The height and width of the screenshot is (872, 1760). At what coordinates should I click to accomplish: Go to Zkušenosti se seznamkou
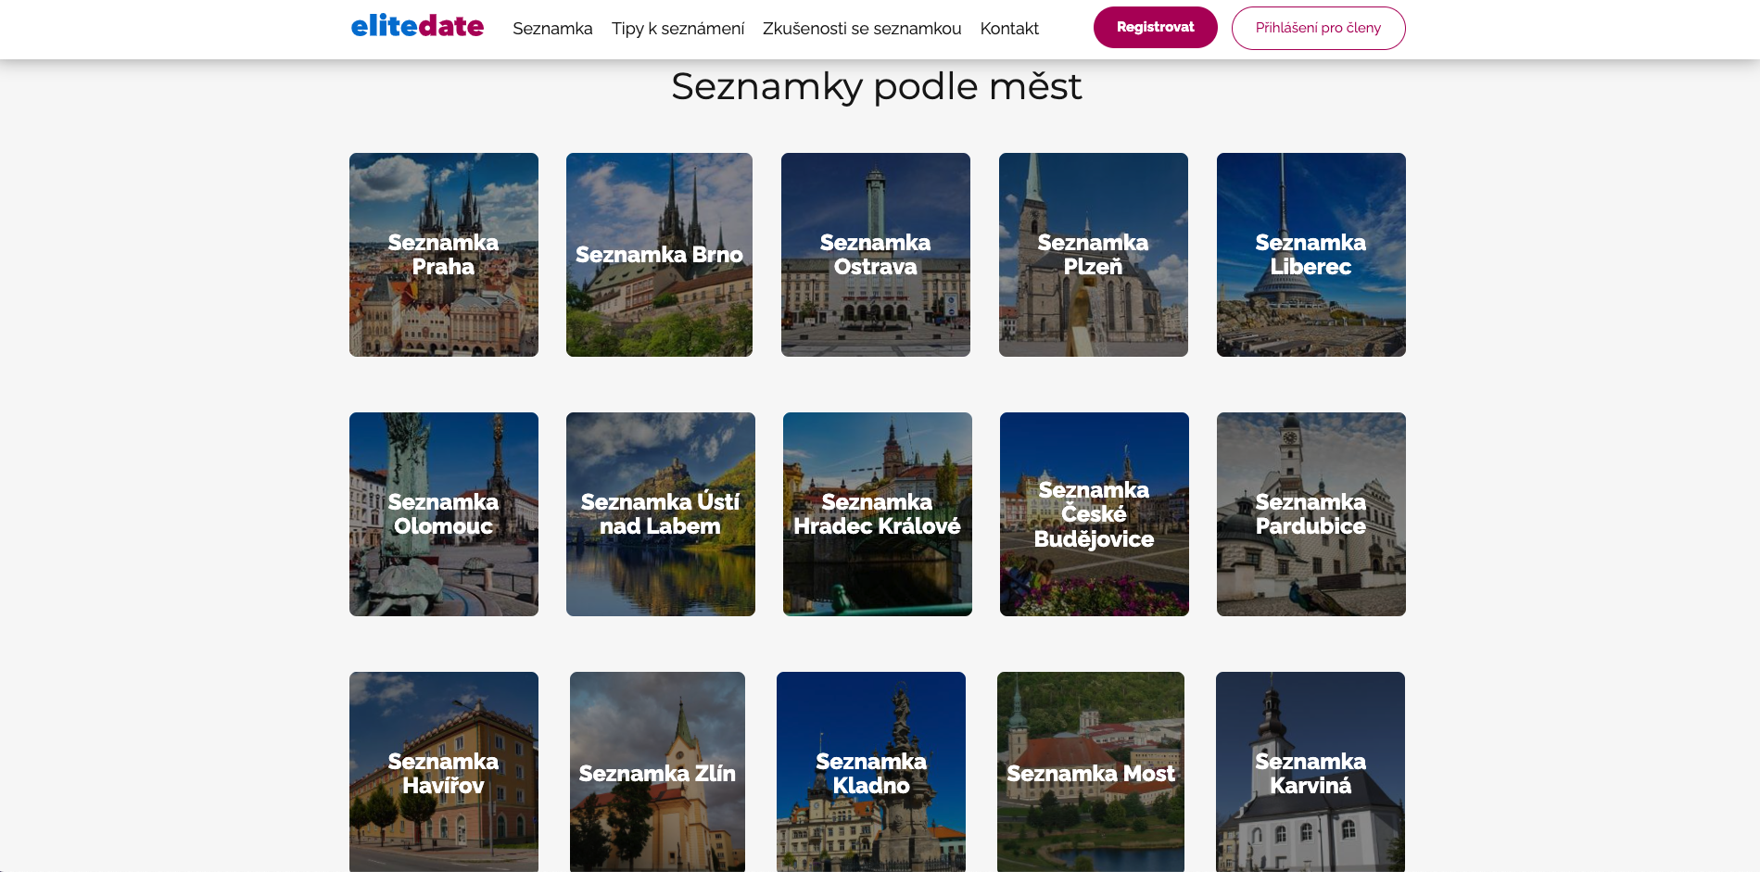click(x=862, y=29)
